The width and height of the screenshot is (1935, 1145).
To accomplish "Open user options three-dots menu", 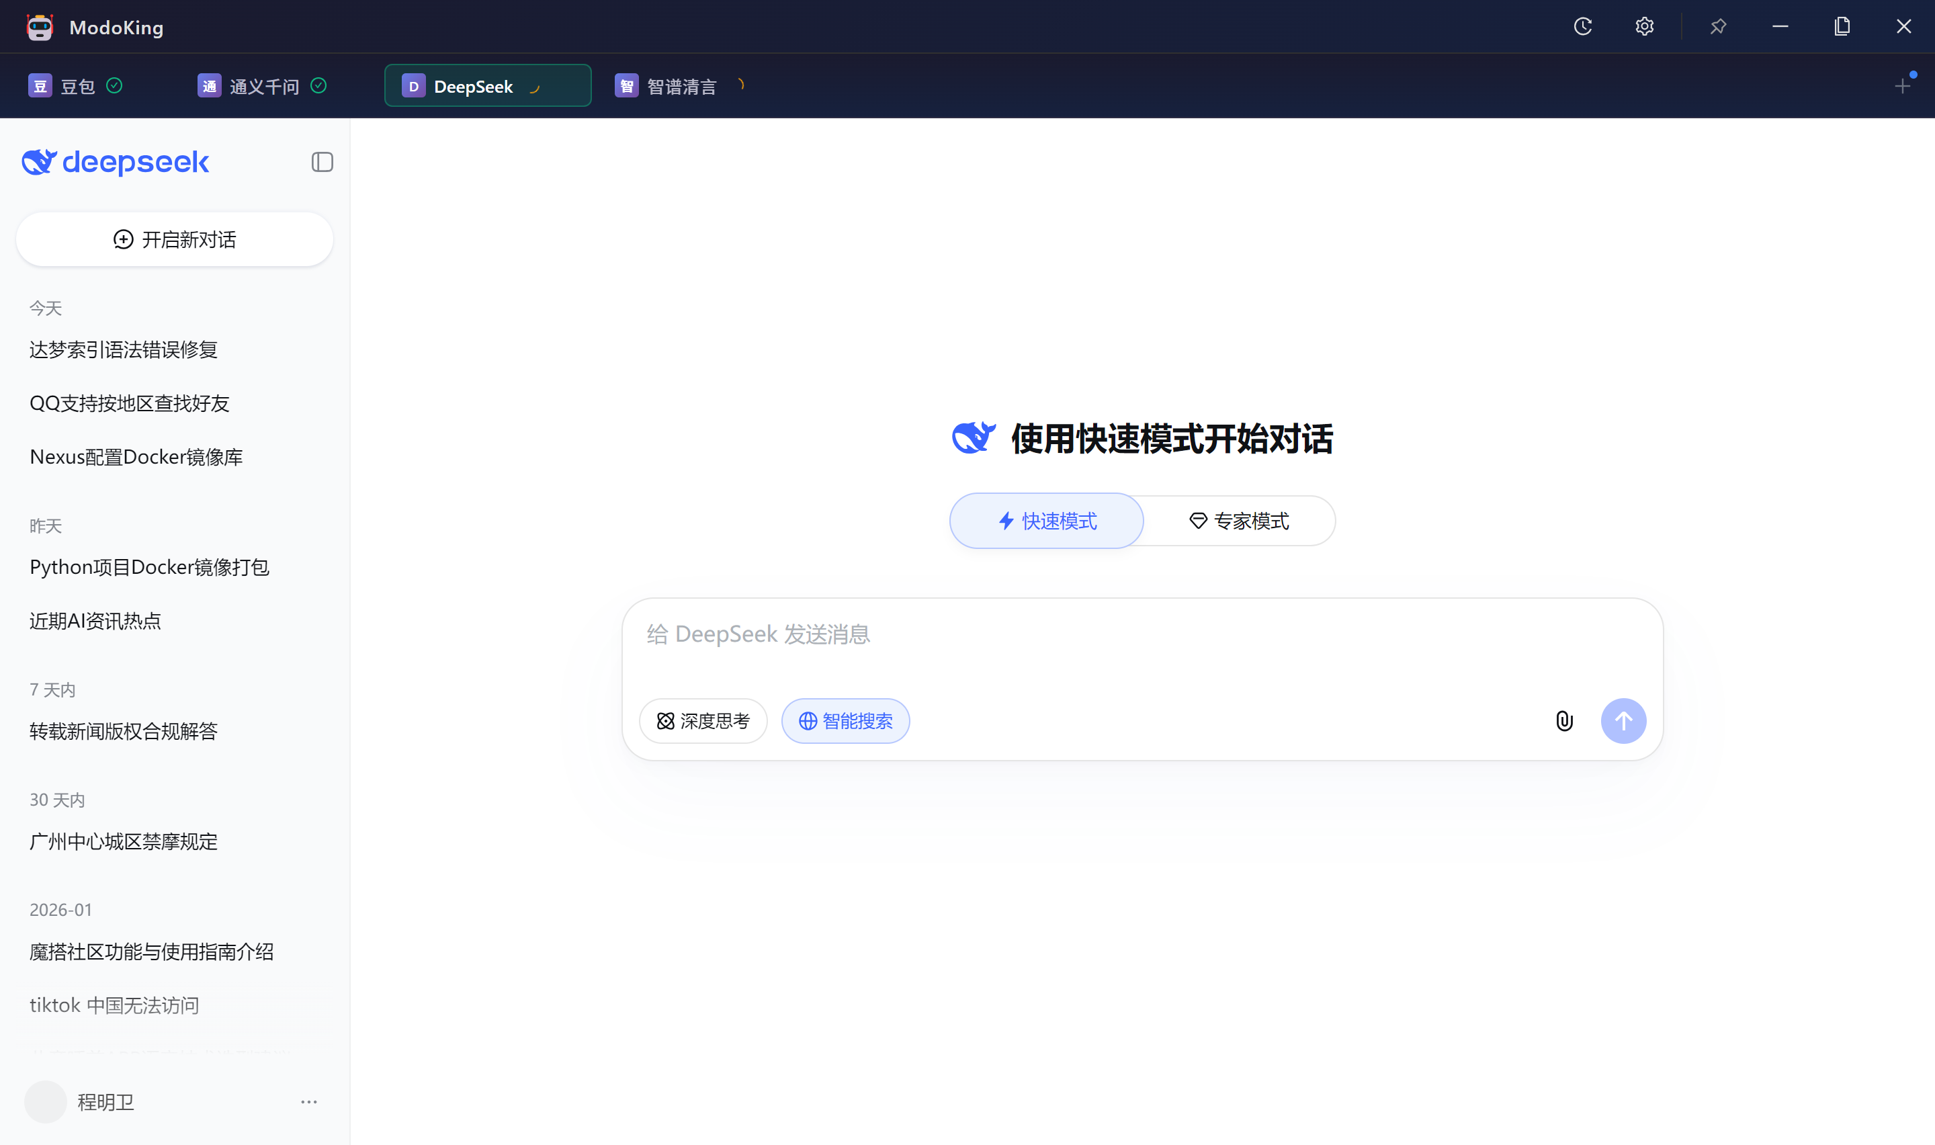I will [x=309, y=1102].
